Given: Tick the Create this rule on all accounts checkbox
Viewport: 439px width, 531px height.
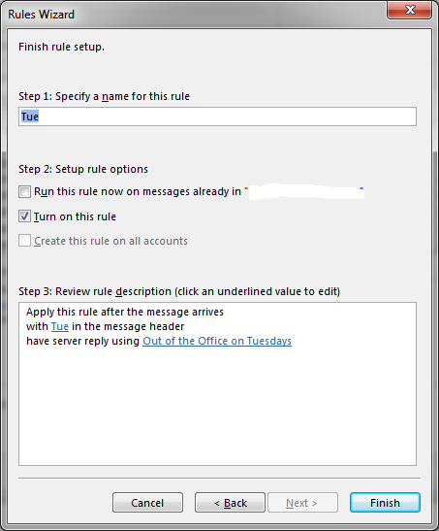Looking at the screenshot, I should (24, 241).
